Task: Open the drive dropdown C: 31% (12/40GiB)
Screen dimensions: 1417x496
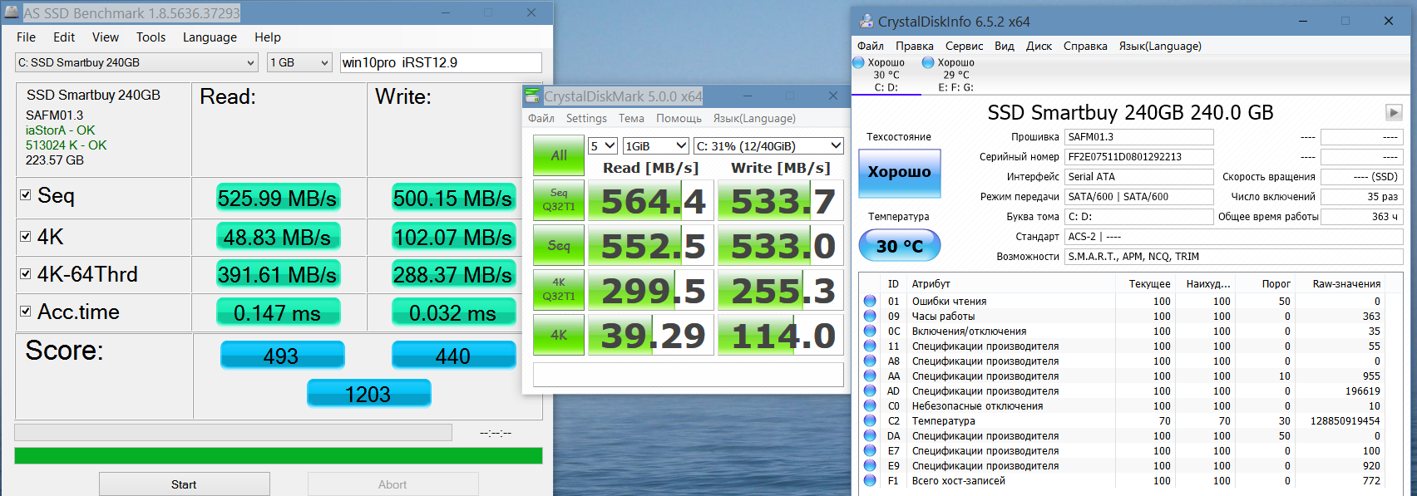Action: [x=769, y=145]
